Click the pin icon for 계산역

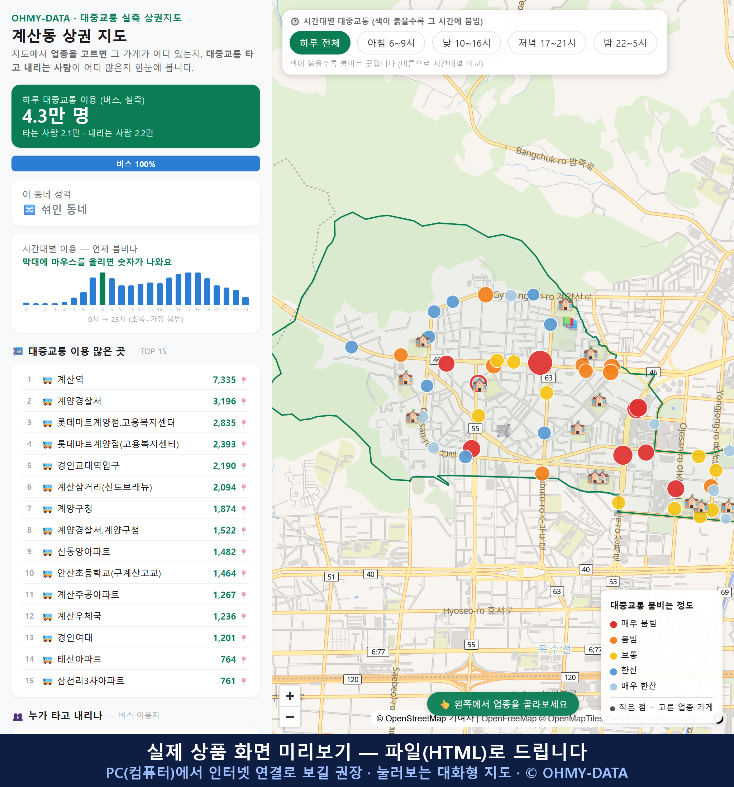click(x=244, y=380)
